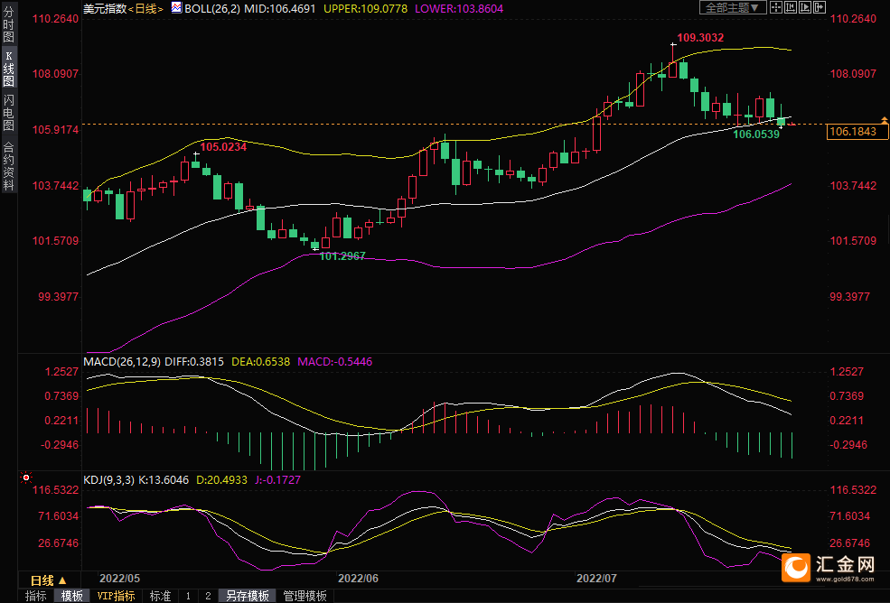Click the 109.3032 high price label
Viewport: 890px width, 603px height.
(x=700, y=37)
